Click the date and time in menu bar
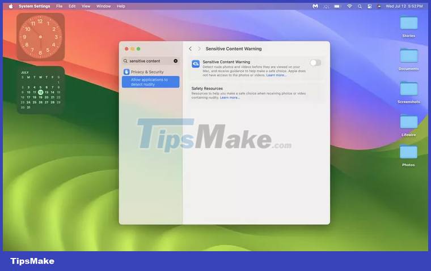Viewport: 431px width, 271px height. pyautogui.click(x=404, y=6)
